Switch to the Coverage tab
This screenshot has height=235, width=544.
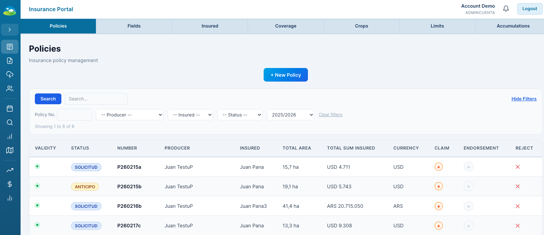(286, 26)
